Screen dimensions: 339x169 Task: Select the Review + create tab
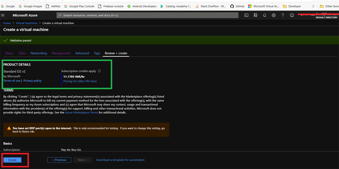(116, 53)
